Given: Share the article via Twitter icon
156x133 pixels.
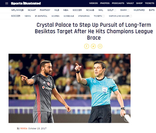Looking at the screenshot, I should (x=93, y=46).
